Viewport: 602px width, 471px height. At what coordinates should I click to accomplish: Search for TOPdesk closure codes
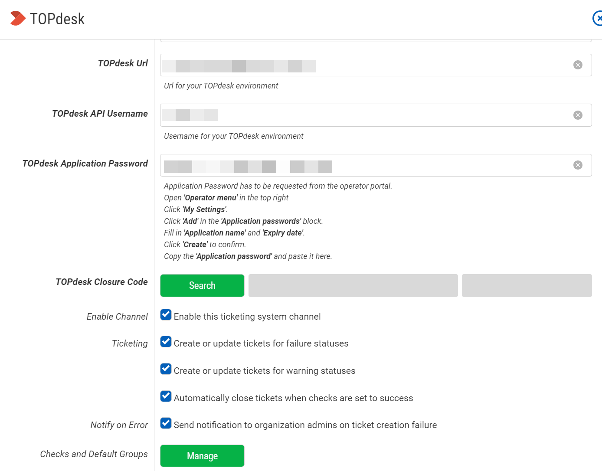pos(202,285)
